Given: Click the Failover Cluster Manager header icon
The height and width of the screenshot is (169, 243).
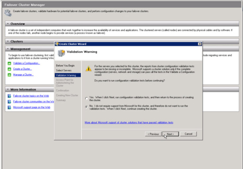Looking at the screenshot, I should 8,13.
